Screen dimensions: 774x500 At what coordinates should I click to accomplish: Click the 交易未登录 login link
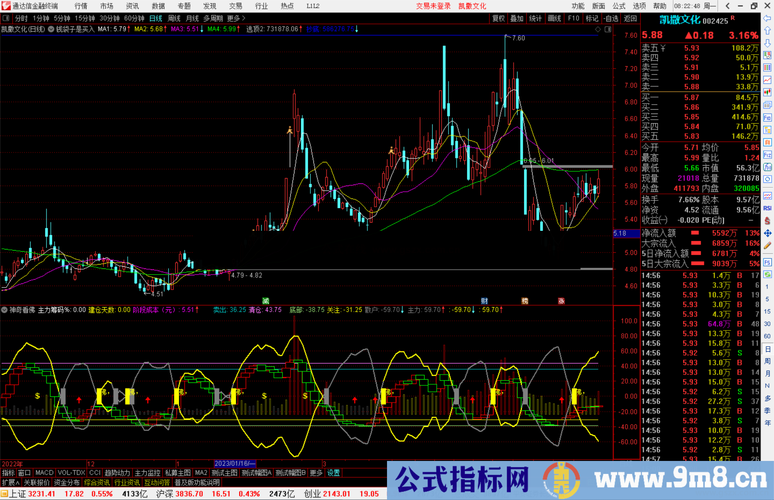pyautogui.click(x=434, y=6)
